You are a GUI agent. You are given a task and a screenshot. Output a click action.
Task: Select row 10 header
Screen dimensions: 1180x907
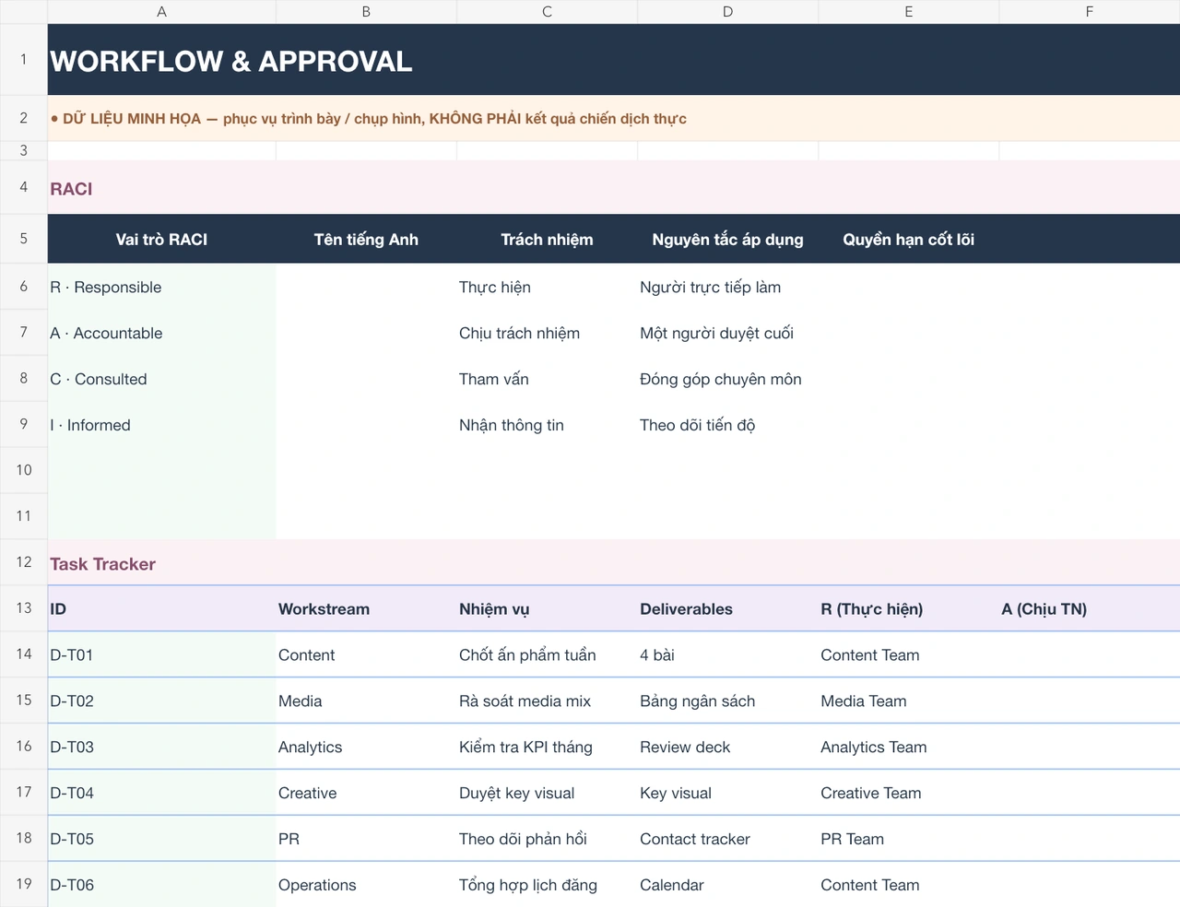24,470
